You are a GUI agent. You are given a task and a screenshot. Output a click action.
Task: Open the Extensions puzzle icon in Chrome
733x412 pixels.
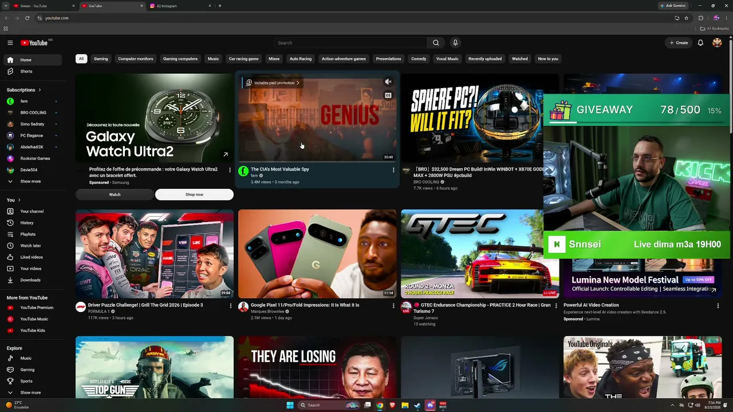coord(700,18)
